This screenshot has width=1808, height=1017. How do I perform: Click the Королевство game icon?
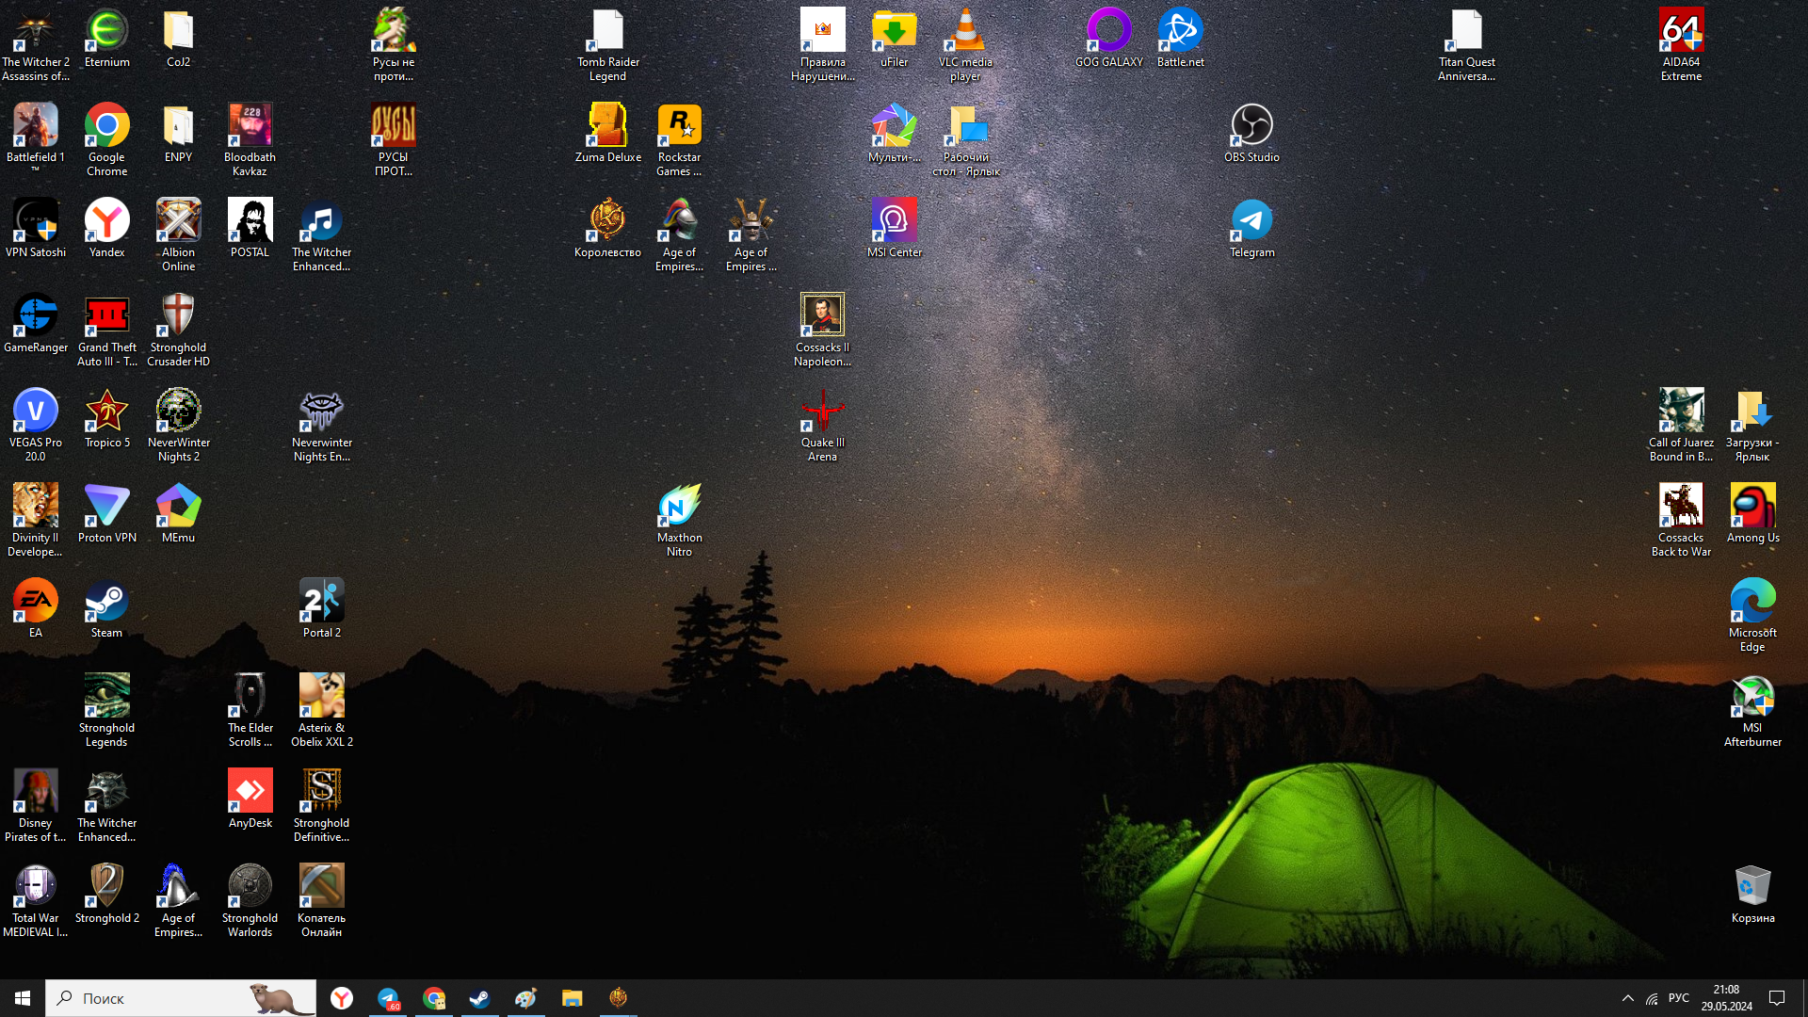click(608, 220)
